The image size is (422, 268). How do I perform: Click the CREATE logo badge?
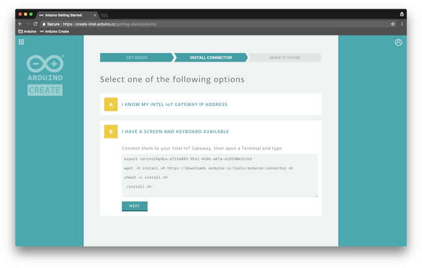[45, 90]
